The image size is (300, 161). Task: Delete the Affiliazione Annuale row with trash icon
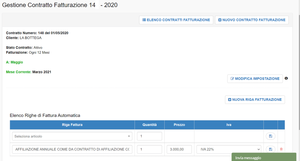point(281,149)
